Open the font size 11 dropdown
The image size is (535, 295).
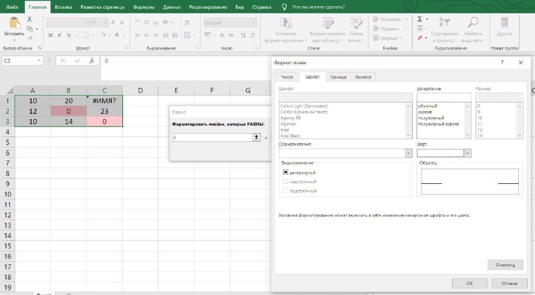(x=106, y=23)
